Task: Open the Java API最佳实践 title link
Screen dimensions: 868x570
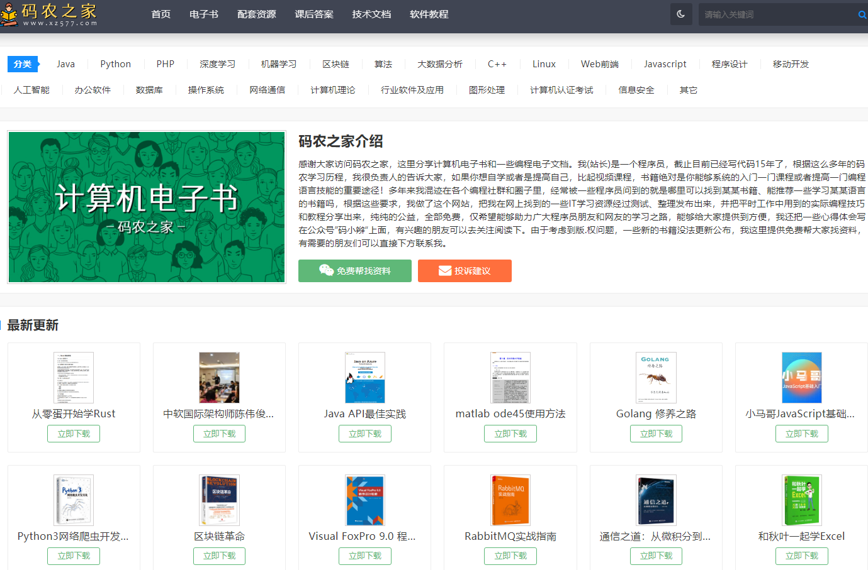Action: click(x=365, y=414)
